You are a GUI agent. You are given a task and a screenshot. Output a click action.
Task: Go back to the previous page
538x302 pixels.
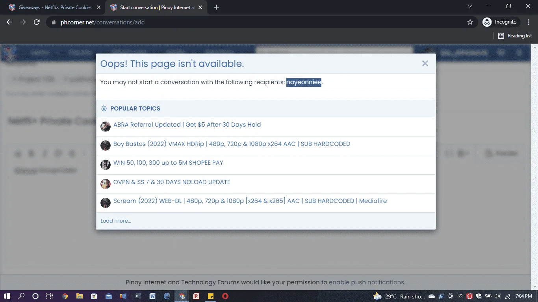(9, 22)
